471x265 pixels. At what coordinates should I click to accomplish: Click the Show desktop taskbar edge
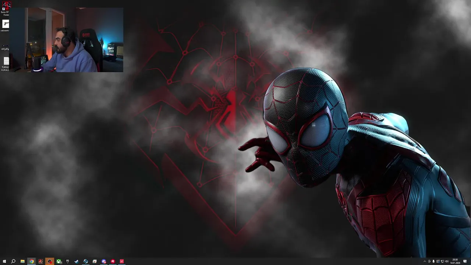pos(470,261)
